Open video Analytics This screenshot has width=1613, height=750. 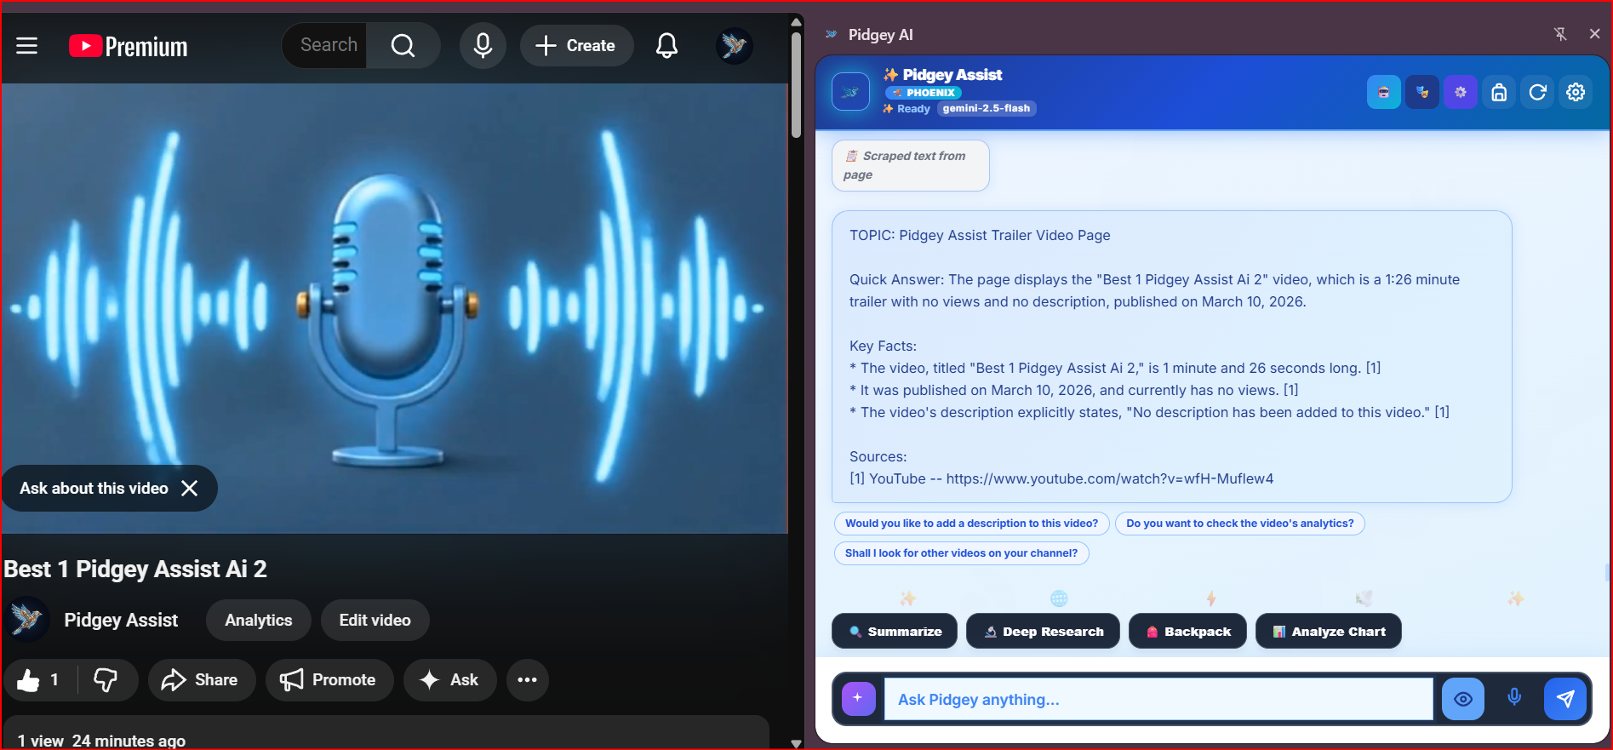tap(259, 620)
